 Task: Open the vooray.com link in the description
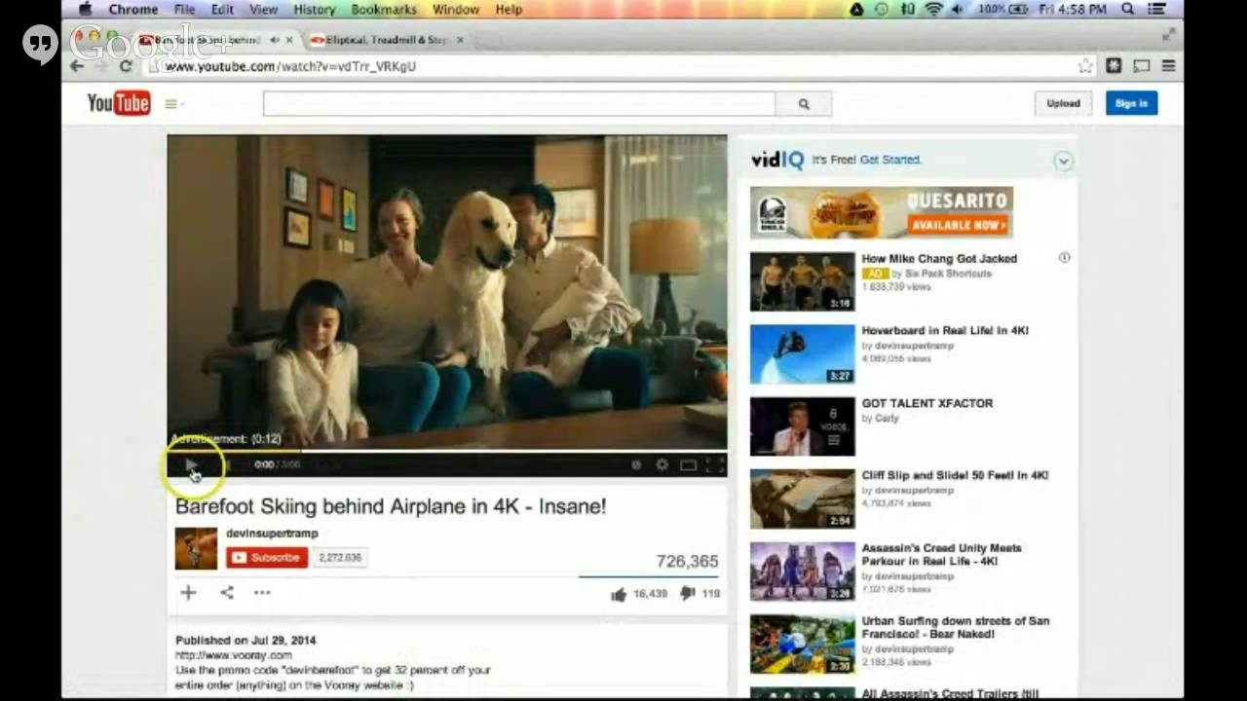[x=233, y=655]
